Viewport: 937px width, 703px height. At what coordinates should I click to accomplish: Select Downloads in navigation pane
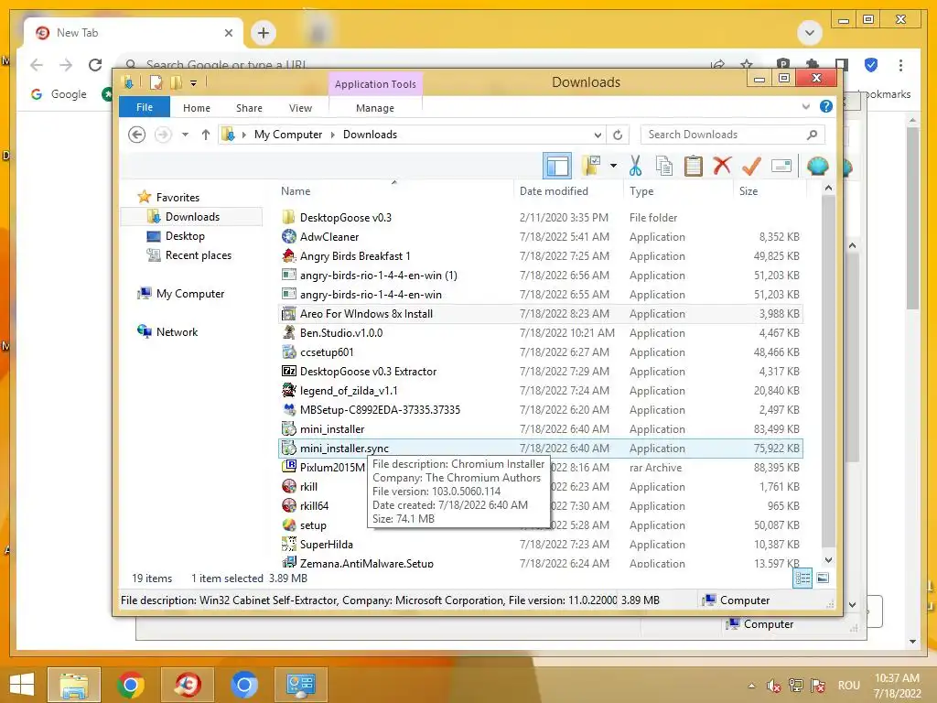point(192,216)
